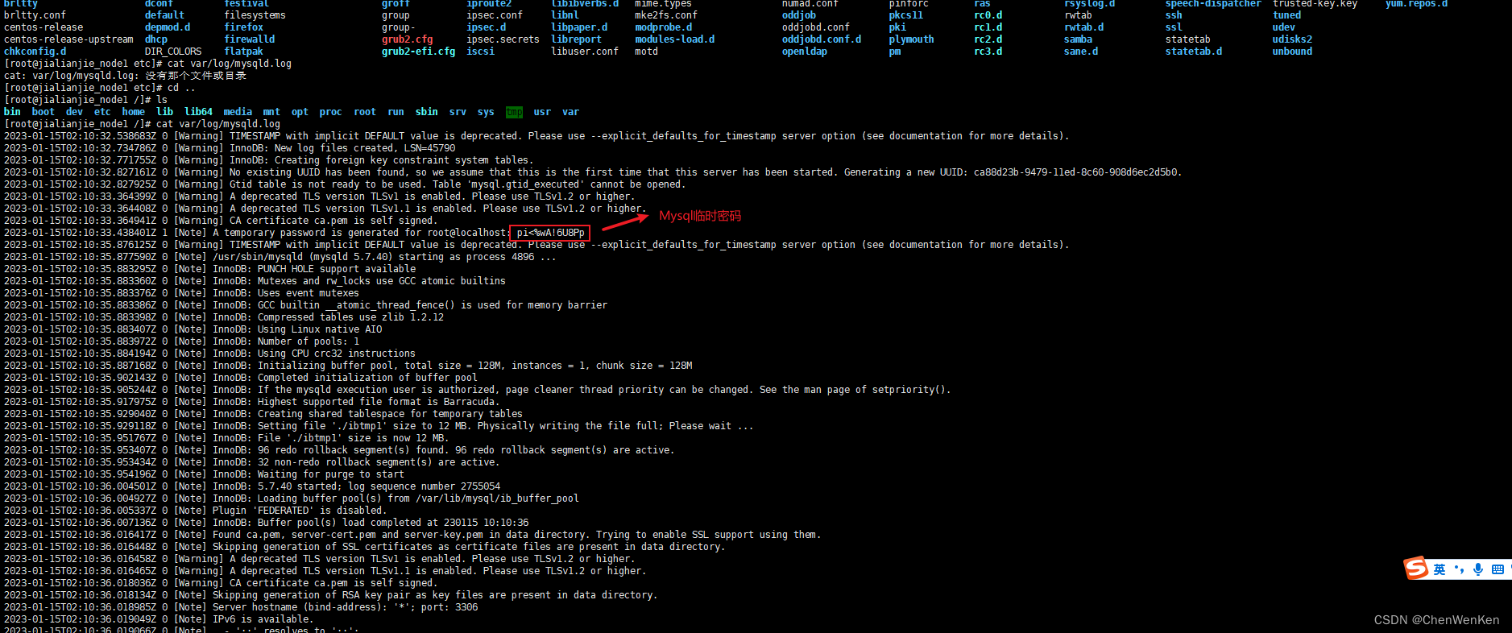Viewport: 1512px width, 633px height.
Task: Click the 'IPv6 is available.' log line
Action: (263, 619)
